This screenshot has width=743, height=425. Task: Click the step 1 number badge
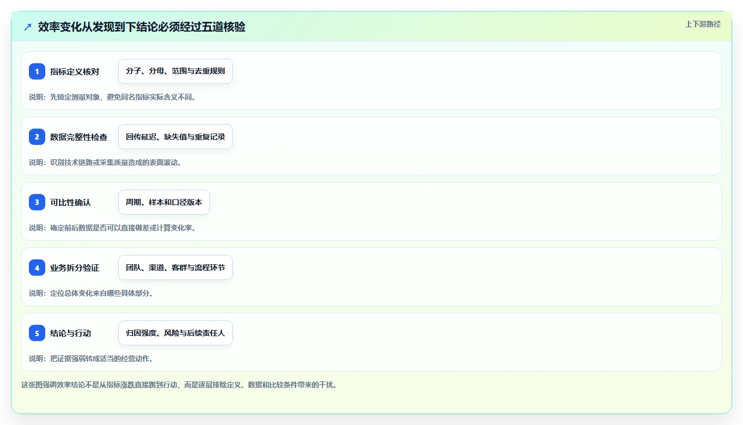click(37, 71)
